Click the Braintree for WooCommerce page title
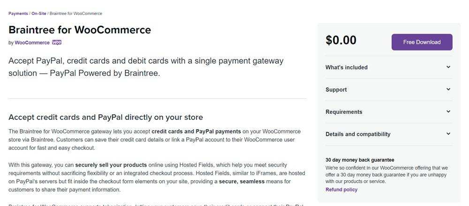The height and width of the screenshot is (206, 469). [80, 30]
